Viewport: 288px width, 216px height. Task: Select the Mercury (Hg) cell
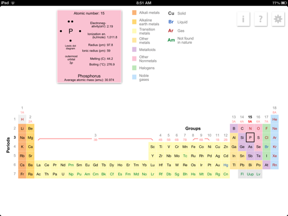[226, 165]
